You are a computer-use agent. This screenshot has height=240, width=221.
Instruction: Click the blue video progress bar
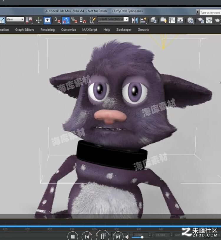[x=111, y=226]
